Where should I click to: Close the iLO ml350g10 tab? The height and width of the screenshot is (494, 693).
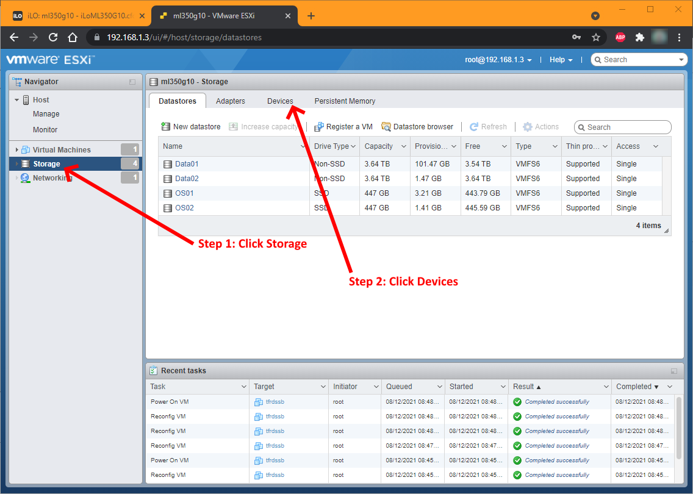pos(142,16)
